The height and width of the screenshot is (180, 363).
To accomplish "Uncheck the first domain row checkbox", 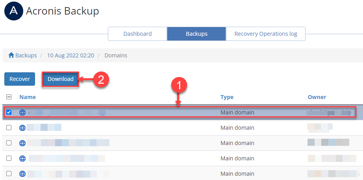I will (9, 112).
